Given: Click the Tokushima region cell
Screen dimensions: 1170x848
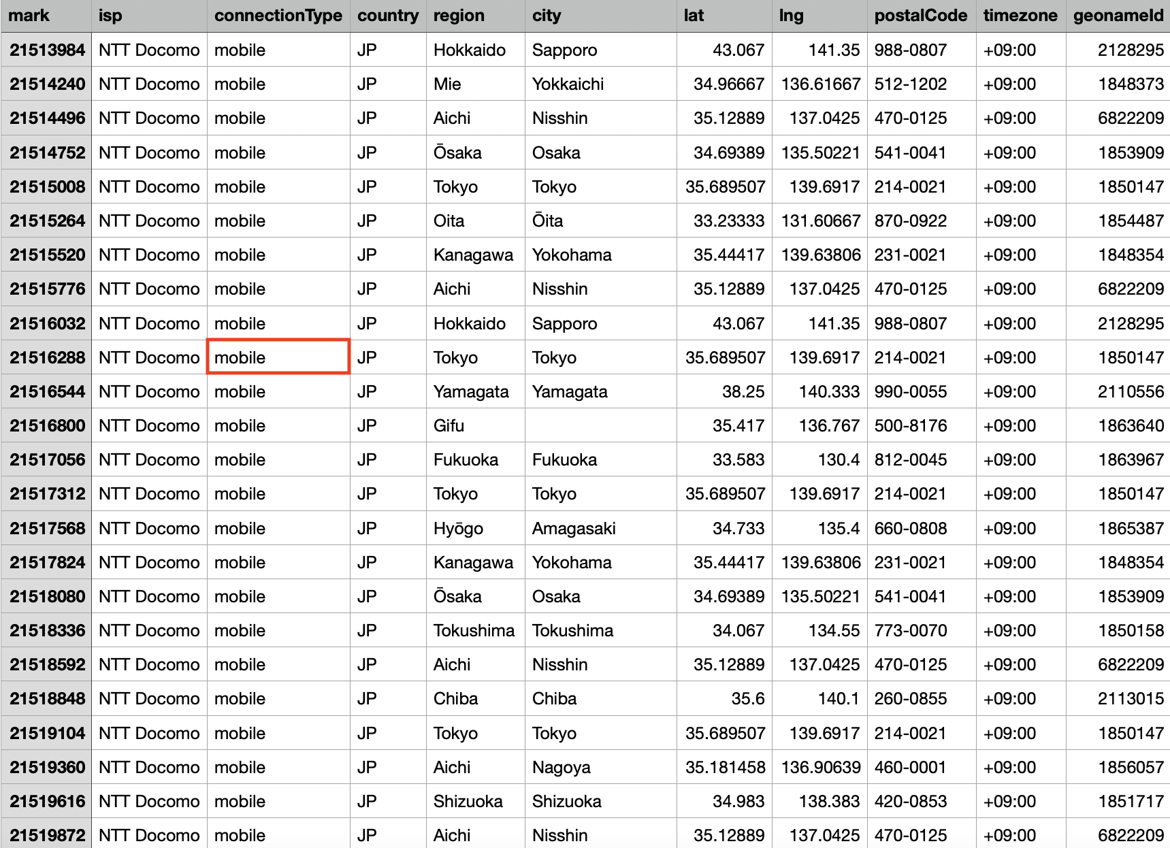Looking at the screenshot, I should [x=476, y=630].
